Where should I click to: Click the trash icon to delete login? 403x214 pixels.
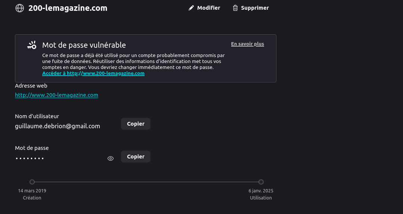[x=235, y=8]
